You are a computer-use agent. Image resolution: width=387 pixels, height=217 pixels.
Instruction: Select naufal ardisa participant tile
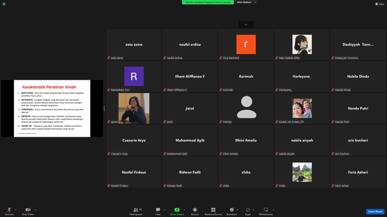point(190,45)
